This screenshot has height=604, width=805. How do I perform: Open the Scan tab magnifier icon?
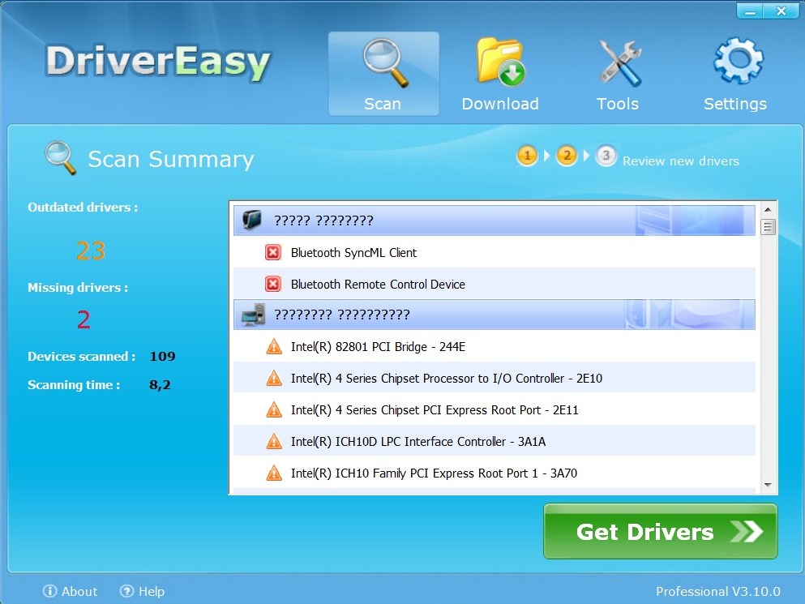[386, 62]
